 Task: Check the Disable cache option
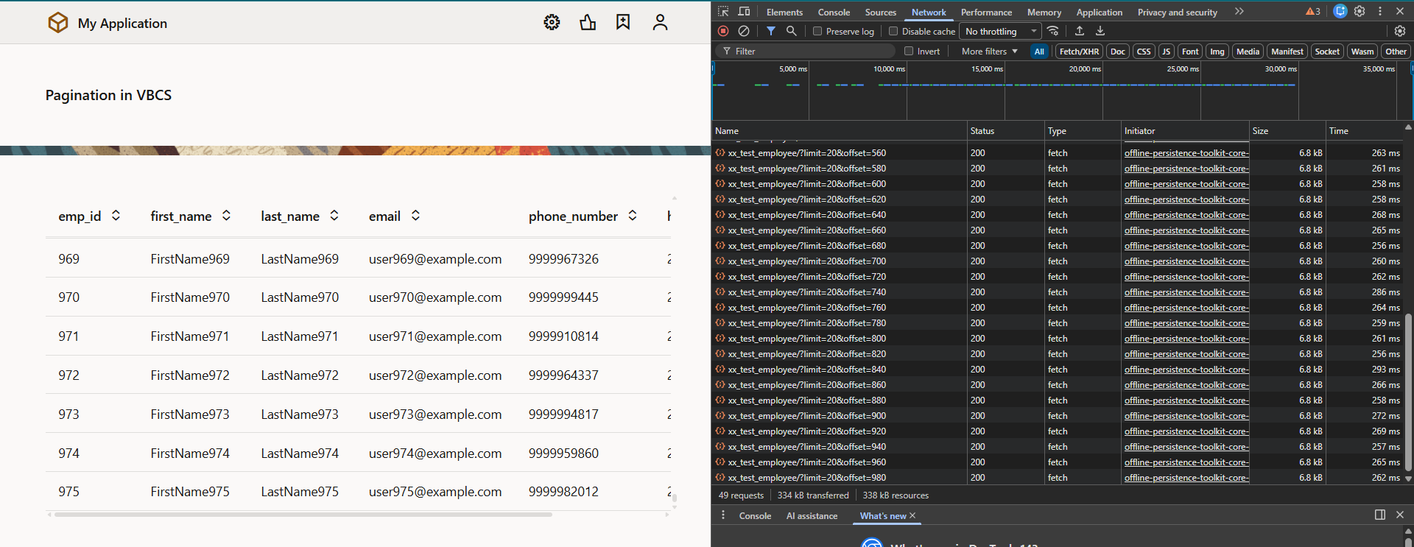pyautogui.click(x=893, y=32)
